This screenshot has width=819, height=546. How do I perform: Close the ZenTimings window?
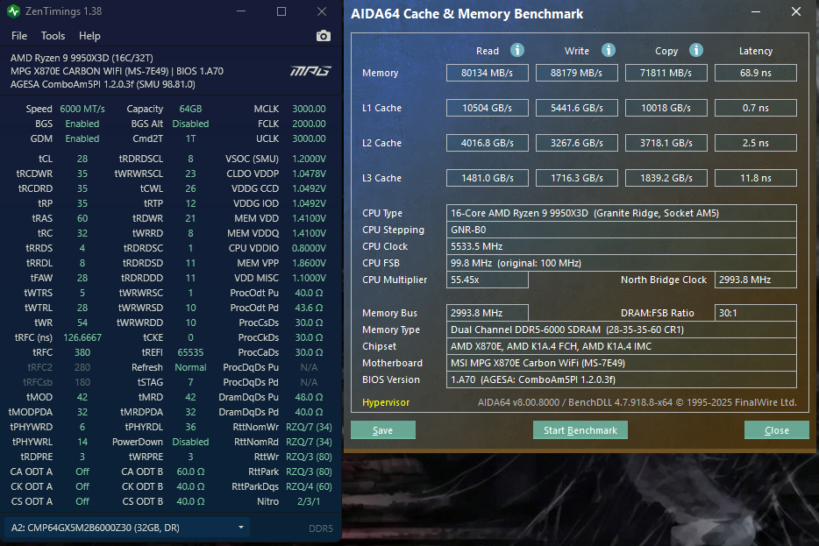tap(322, 11)
